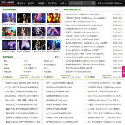This screenshot has width=125, height=125.
Task: Click the keyword search input field
Action: (x=80, y=3)
